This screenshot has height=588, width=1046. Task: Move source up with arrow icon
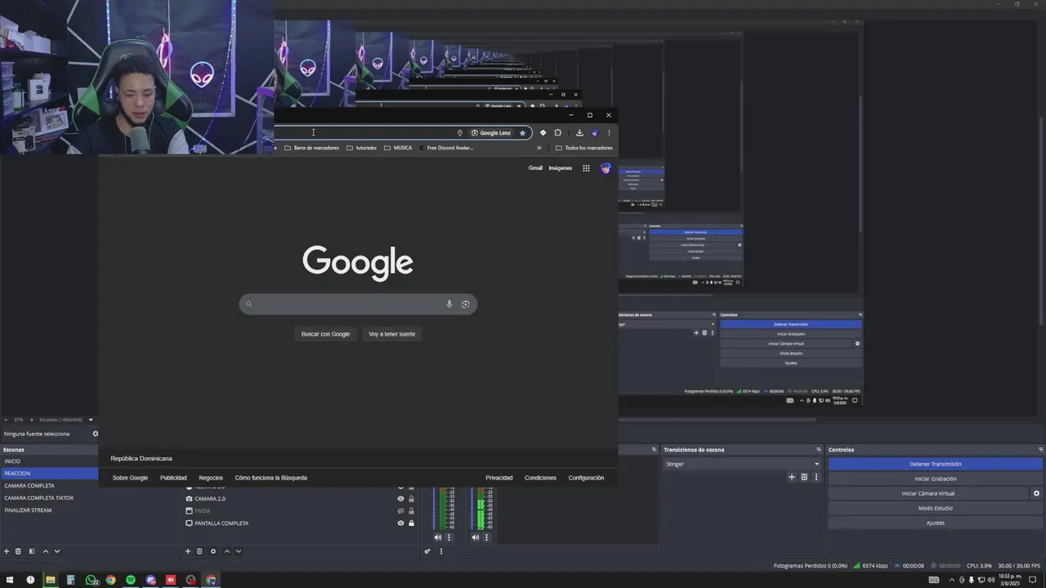227,551
